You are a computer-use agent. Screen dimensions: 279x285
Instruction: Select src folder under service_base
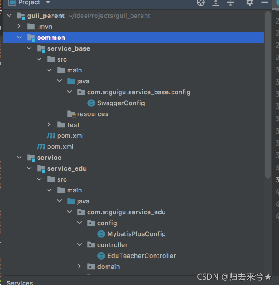[x=62, y=59]
